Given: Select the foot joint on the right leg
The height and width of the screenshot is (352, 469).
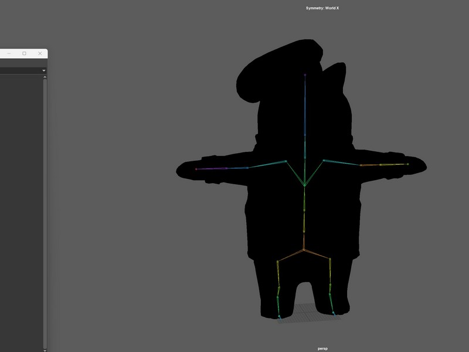Looking at the screenshot, I should tap(334, 313).
